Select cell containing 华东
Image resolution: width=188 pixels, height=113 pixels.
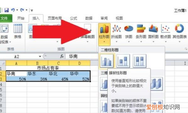[x=37, y=73]
